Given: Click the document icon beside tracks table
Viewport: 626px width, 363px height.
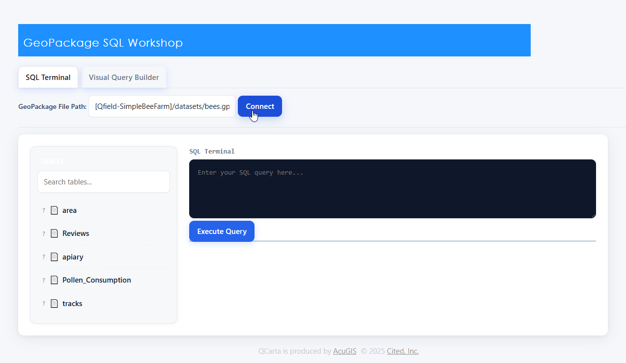Looking at the screenshot, I should point(55,303).
